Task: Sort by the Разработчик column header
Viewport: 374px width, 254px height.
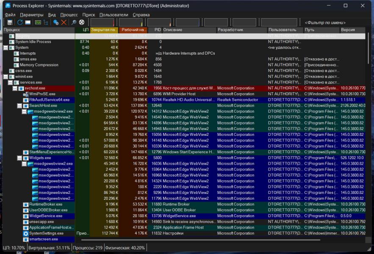Action: click(x=230, y=30)
